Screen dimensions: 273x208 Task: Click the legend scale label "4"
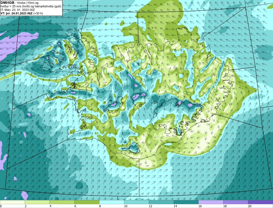pos(50,206)
